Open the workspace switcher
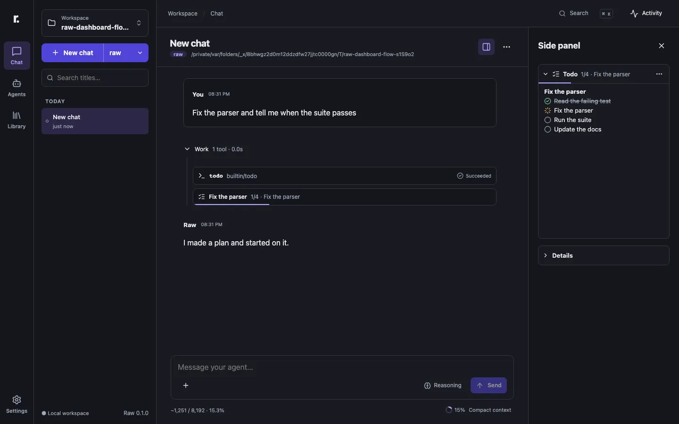 point(95,23)
